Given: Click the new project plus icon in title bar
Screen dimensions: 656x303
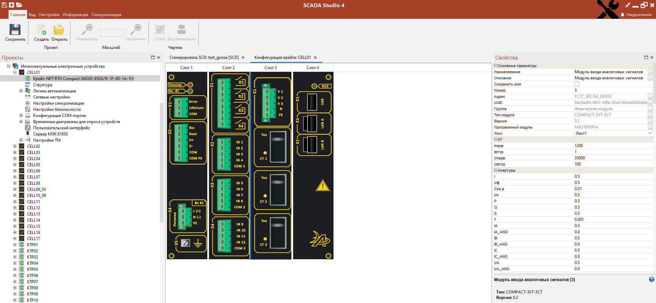Looking at the screenshot, I should (x=11, y=5).
